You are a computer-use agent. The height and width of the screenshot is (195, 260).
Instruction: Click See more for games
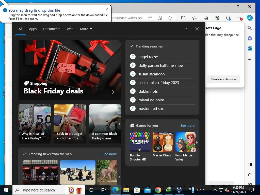[187, 125]
